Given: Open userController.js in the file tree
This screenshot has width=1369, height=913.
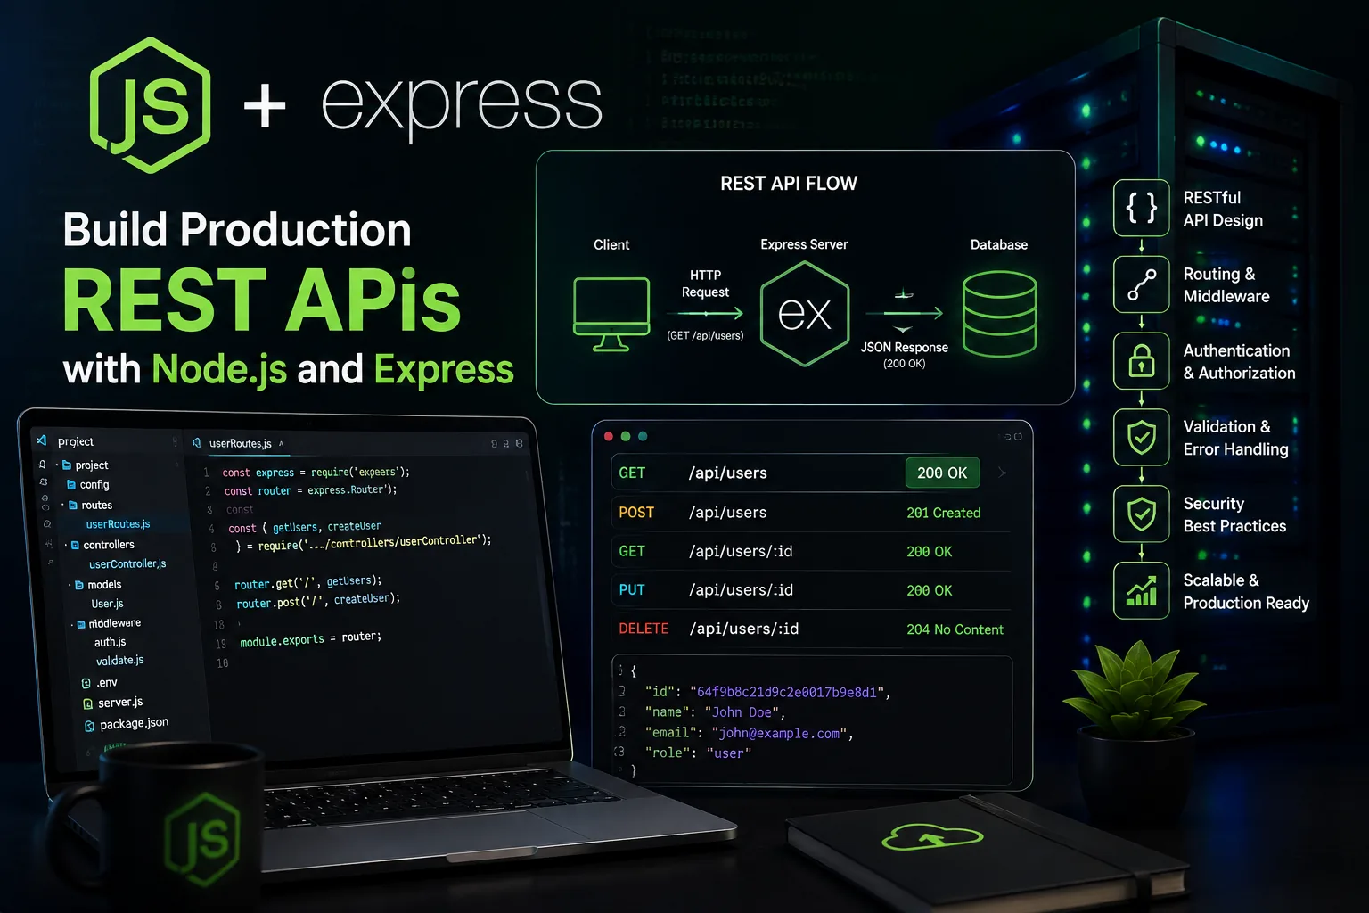Looking at the screenshot, I should 127,563.
